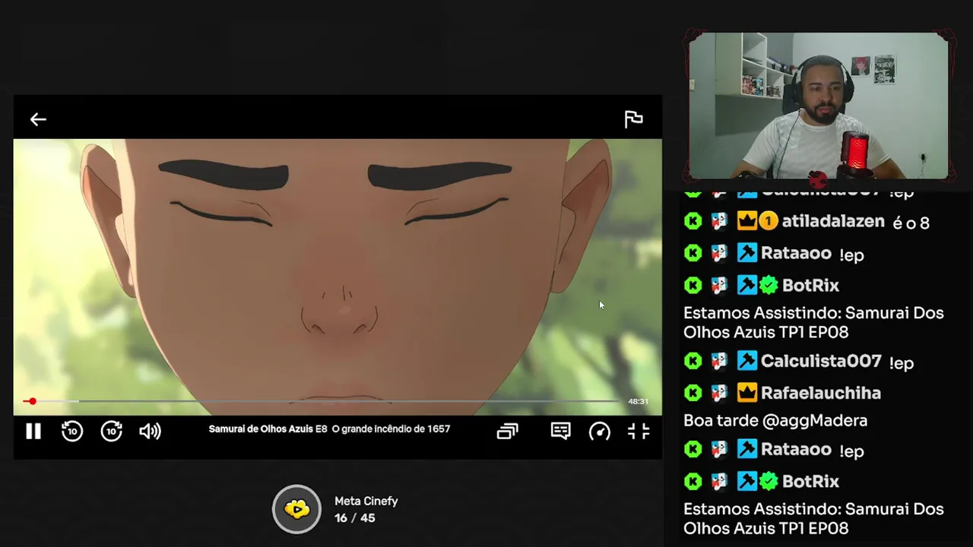Image resolution: width=973 pixels, height=547 pixels.
Task: Click username atiladalazen in chat
Action: 833,221
